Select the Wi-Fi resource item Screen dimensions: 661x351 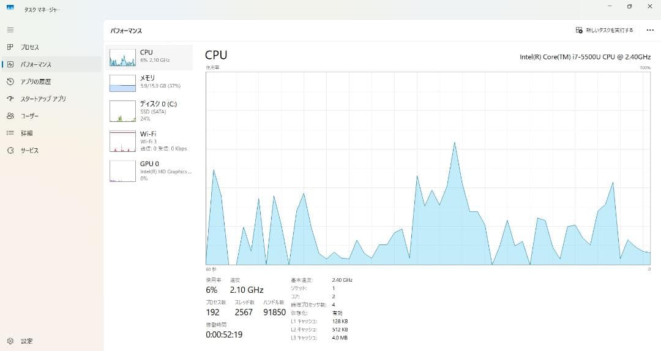click(122, 141)
